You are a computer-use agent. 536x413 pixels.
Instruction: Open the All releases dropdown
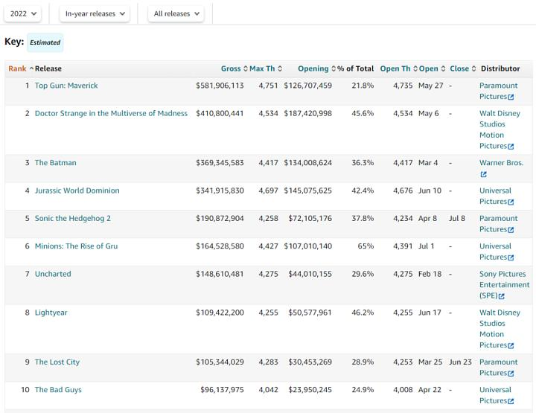coord(177,13)
